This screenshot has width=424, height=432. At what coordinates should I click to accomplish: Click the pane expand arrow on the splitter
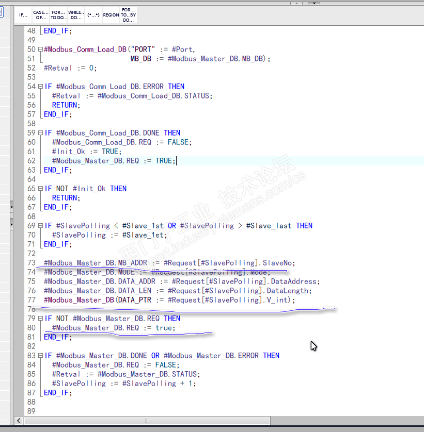click(11, 225)
